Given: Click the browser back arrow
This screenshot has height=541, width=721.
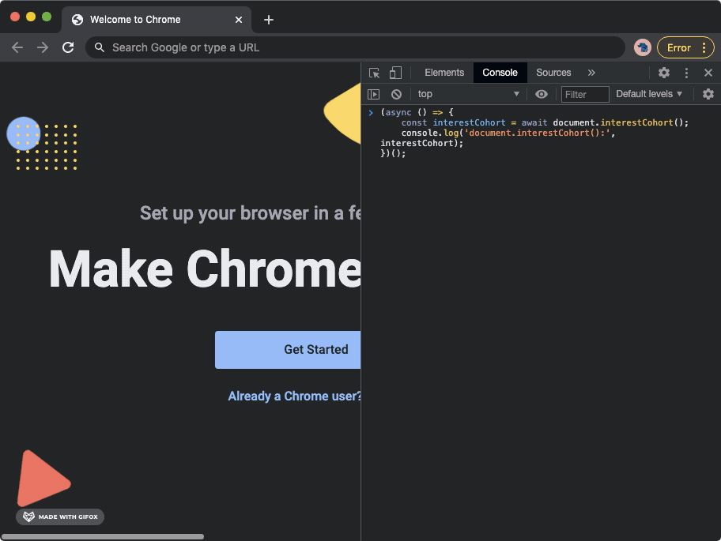Looking at the screenshot, I should pyautogui.click(x=17, y=47).
